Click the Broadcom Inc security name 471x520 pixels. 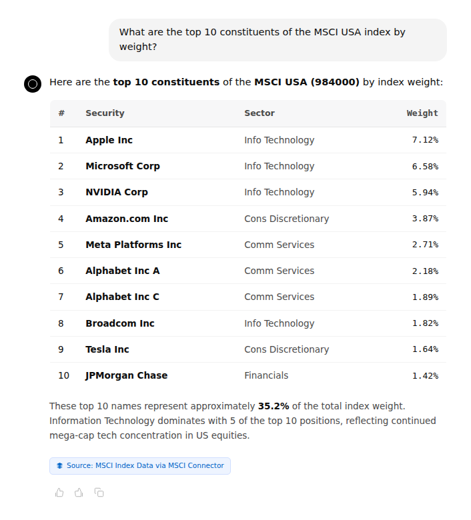click(x=120, y=323)
